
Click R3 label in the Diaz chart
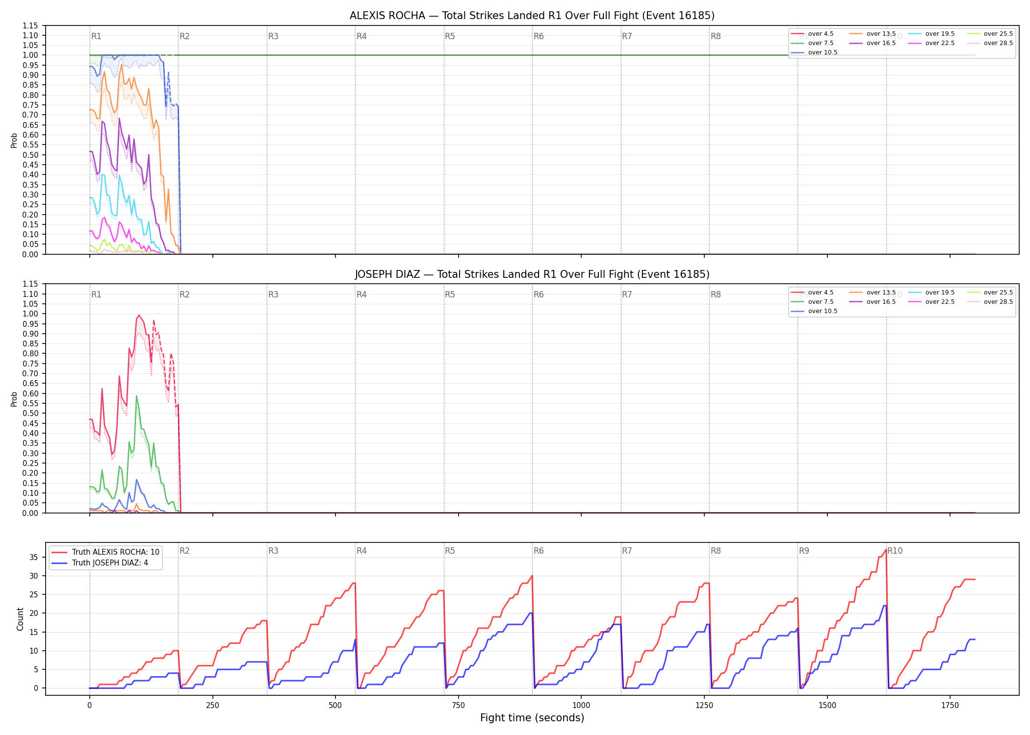click(273, 294)
